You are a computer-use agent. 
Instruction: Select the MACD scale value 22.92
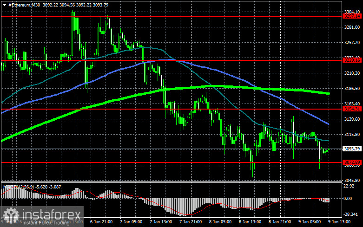pyautogui.click(x=349, y=186)
